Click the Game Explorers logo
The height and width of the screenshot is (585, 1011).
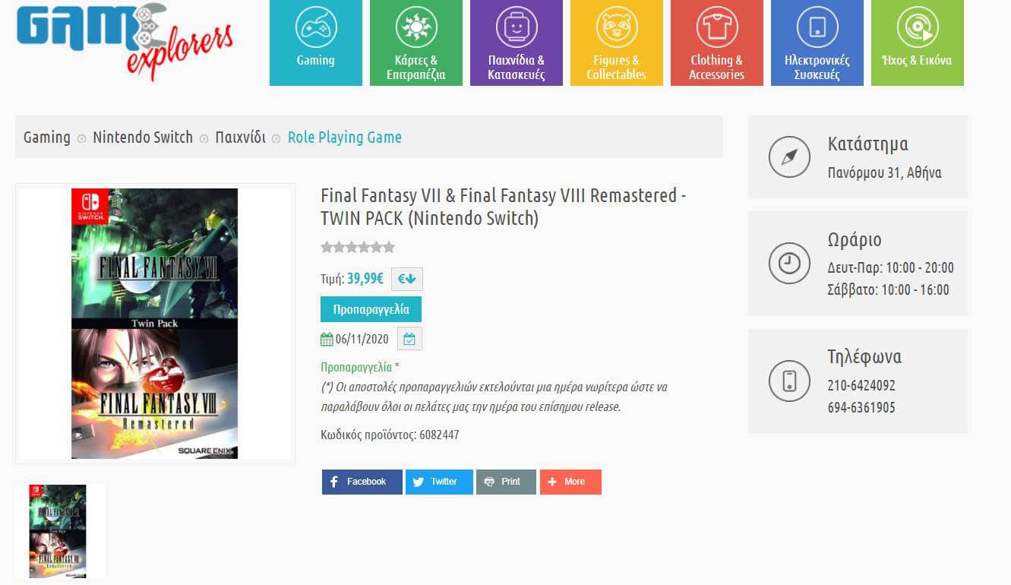(x=125, y=40)
